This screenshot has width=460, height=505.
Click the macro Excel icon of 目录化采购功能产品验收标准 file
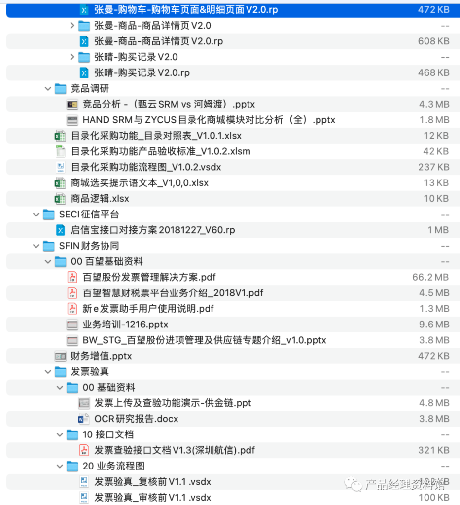60,151
